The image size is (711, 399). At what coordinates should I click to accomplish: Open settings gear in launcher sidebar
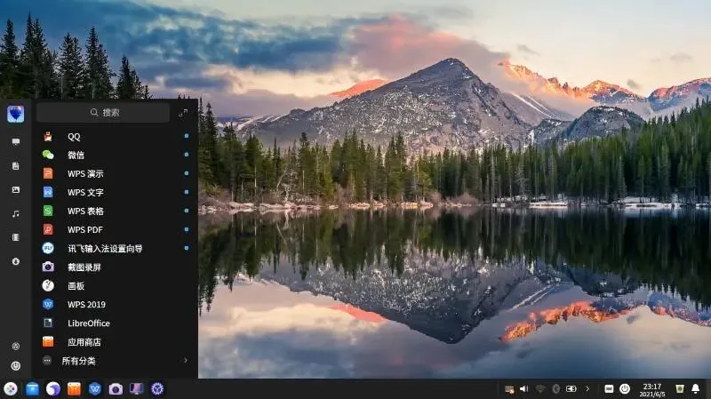15,347
